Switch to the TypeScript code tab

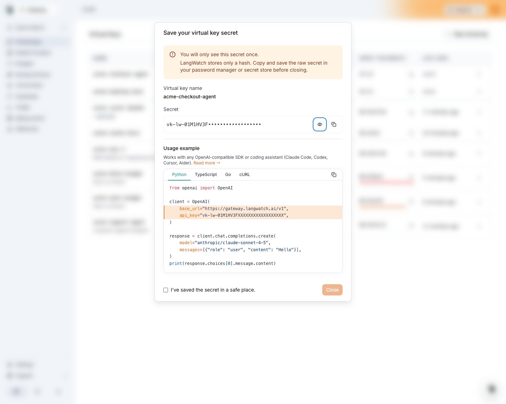(x=206, y=175)
